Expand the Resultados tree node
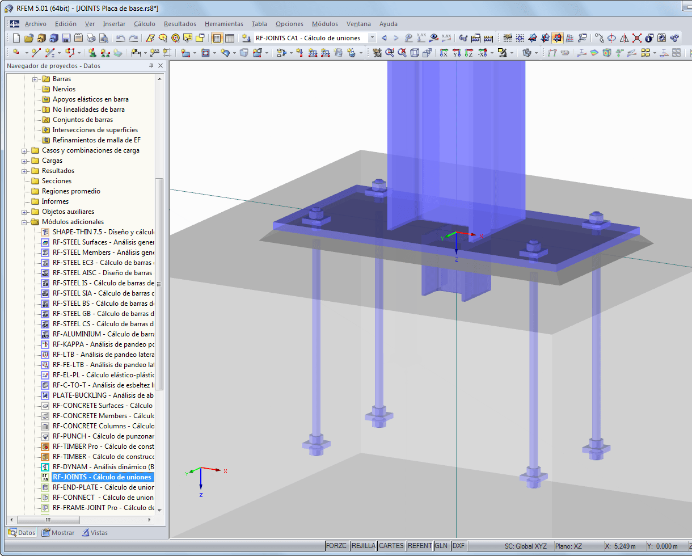The height and width of the screenshot is (556, 692). 24,170
